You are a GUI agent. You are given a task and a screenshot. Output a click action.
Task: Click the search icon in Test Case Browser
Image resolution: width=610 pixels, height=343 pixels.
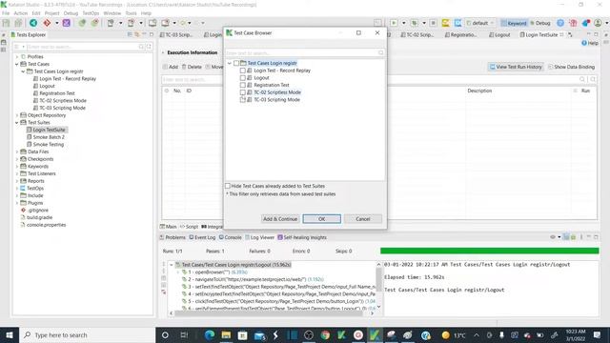click(x=380, y=52)
